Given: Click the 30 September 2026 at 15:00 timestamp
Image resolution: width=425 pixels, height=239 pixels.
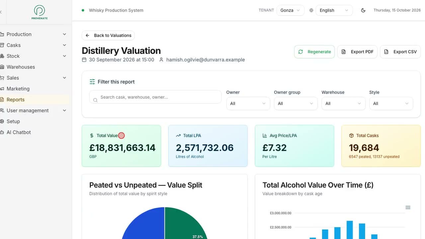Looking at the screenshot, I should [x=122, y=60].
